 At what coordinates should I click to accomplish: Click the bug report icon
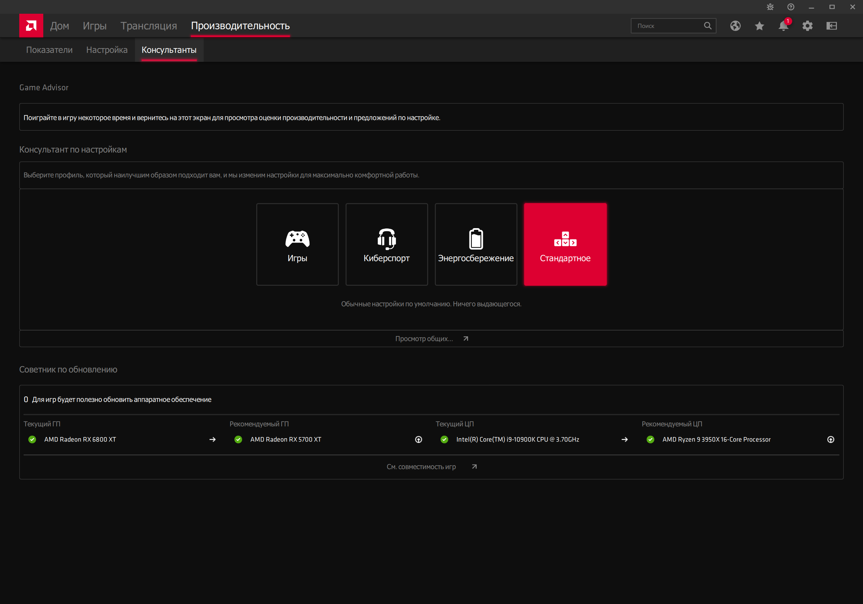click(x=770, y=7)
